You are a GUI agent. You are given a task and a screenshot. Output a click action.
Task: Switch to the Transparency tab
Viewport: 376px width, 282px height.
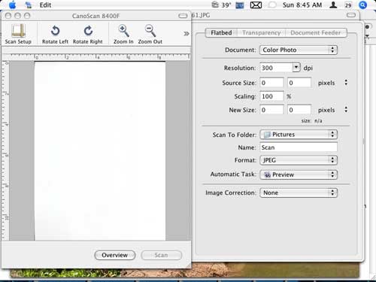(x=261, y=33)
